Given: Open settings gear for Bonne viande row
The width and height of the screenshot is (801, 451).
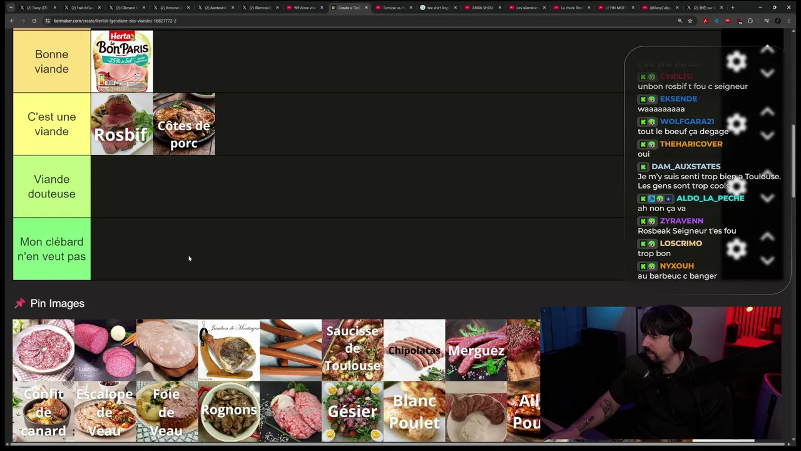Looking at the screenshot, I should tap(737, 61).
